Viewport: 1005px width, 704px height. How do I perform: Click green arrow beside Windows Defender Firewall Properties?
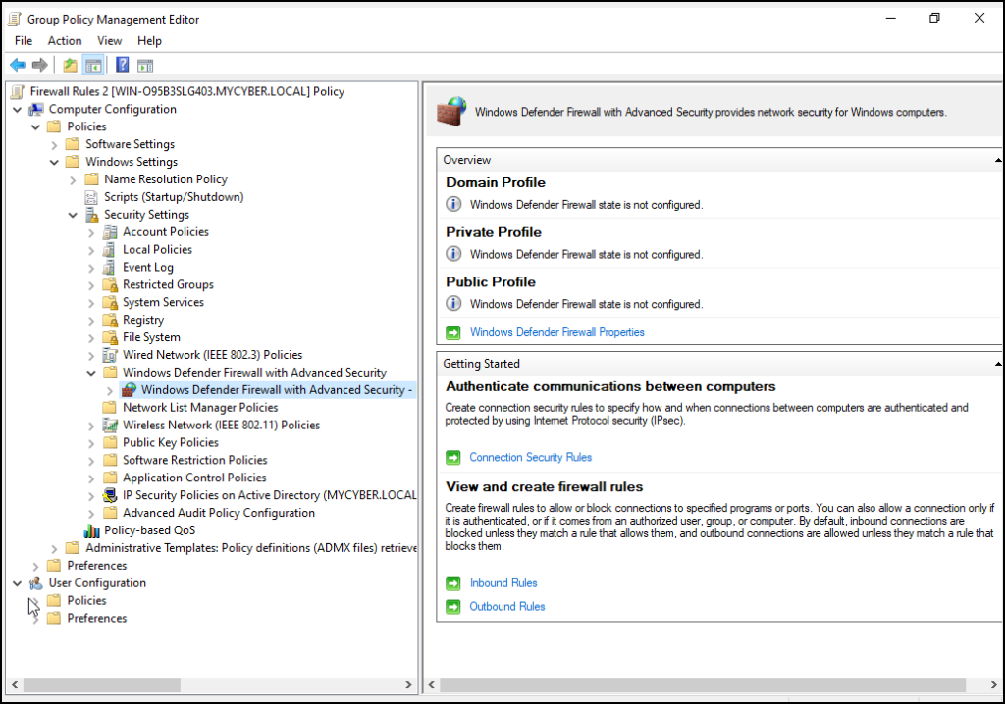coord(453,332)
